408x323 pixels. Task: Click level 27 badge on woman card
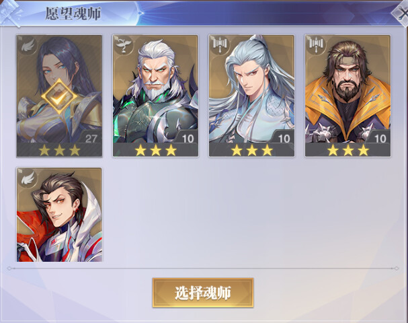(91, 139)
